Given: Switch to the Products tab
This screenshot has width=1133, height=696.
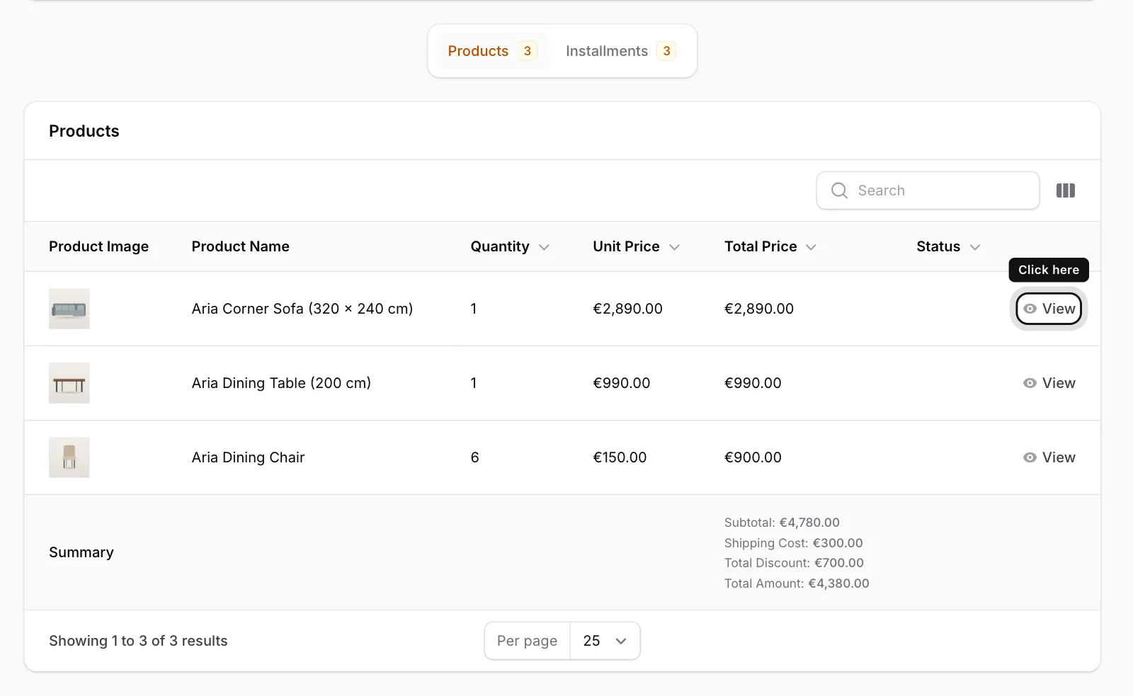Looking at the screenshot, I should pyautogui.click(x=492, y=51).
